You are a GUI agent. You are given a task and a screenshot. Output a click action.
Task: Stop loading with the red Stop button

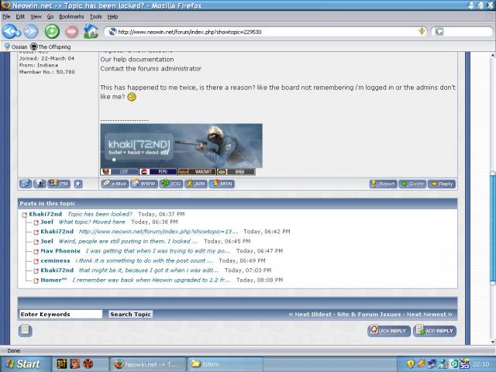(72, 32)
